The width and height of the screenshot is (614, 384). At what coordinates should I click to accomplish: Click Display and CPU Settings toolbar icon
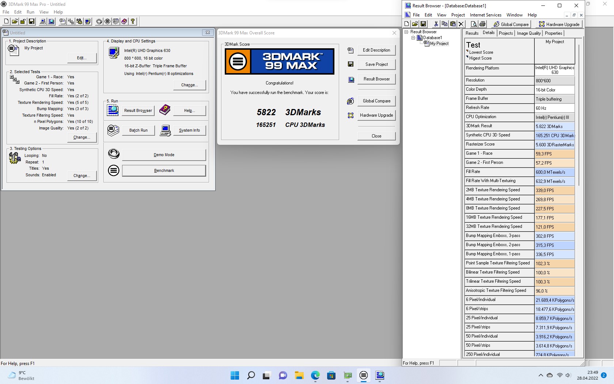click(88, 22)
